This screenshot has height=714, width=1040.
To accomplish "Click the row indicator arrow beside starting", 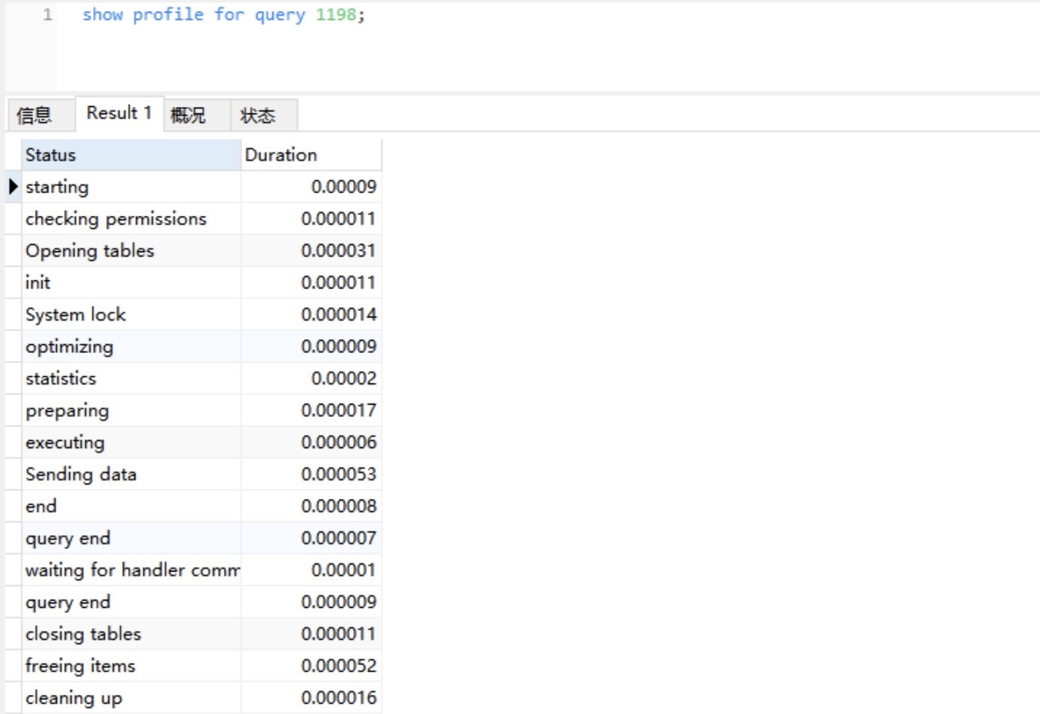I will 13,187.
